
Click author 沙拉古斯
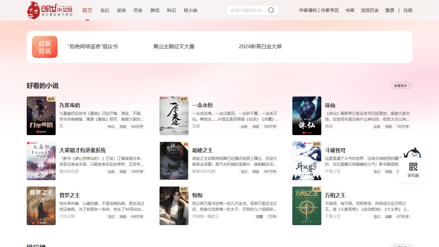coord(67,216)
